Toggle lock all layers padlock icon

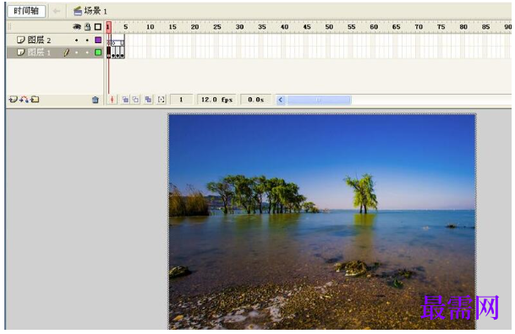(x=87, y=27)
